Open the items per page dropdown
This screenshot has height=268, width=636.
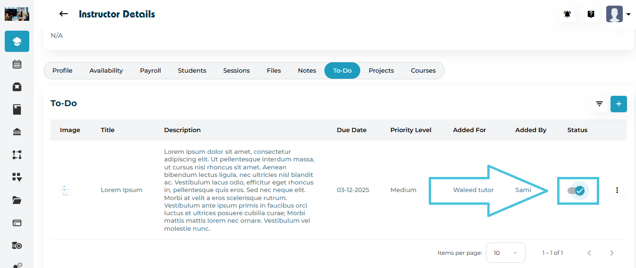[505, 253]
